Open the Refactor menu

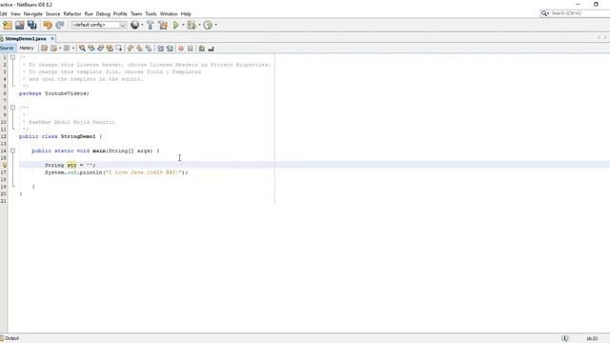(x=72, y=13)
